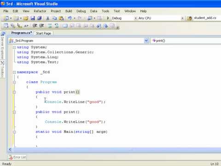This screenshot has height=166, width=221.
Task: Click the Add New Item icon
Action: click(x=16, y=18)
